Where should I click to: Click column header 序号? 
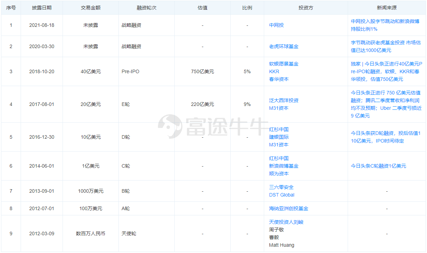11,7
